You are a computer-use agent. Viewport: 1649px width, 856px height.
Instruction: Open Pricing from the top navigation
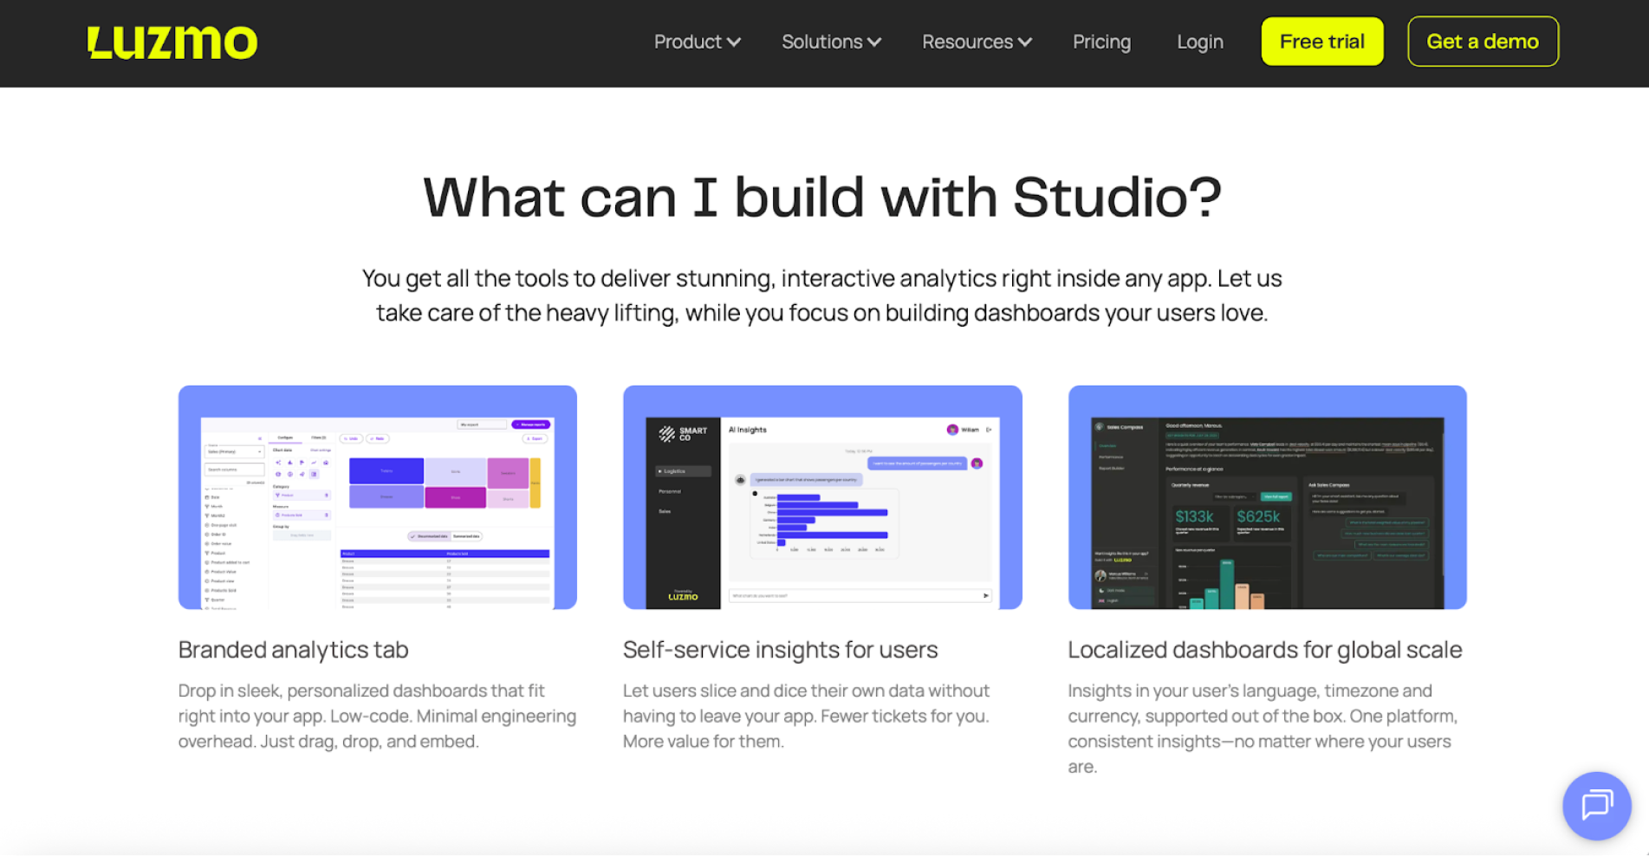(1101, 42)
